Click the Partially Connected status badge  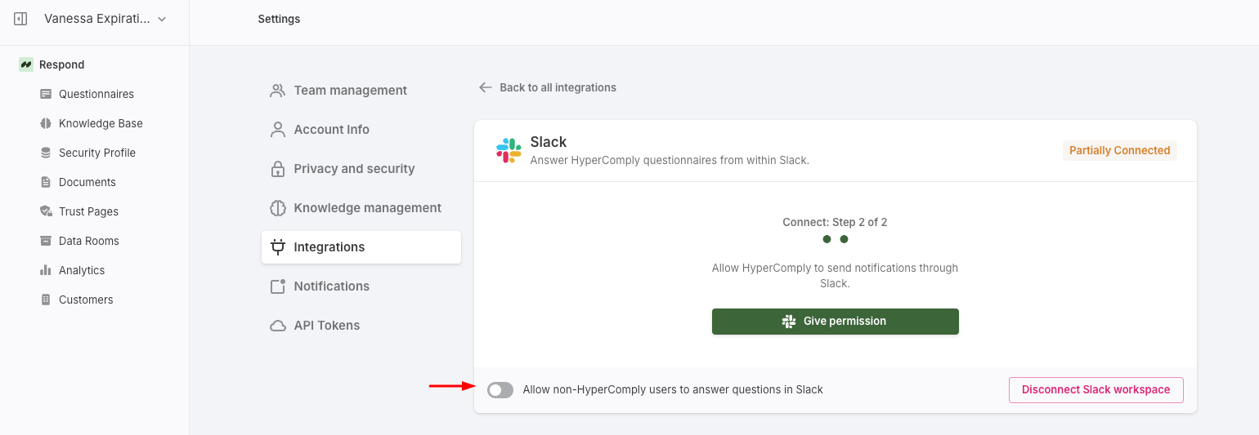coord(1119,150)
